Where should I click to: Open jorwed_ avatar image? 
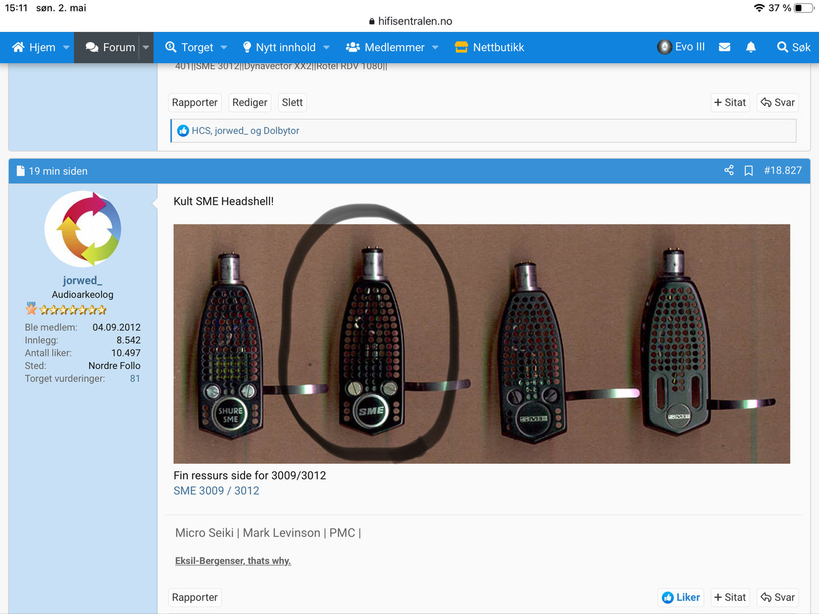(83, 229)
